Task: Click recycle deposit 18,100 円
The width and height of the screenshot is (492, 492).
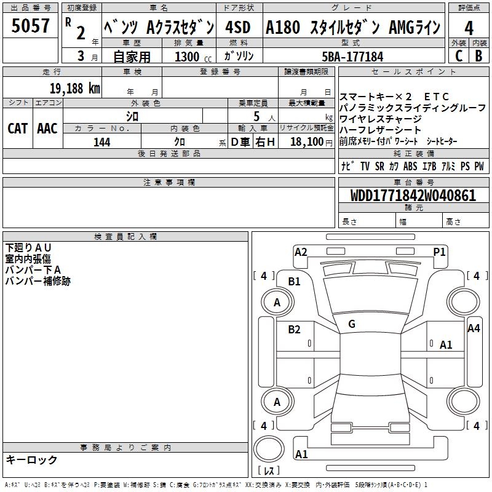Action: [311, 142]
